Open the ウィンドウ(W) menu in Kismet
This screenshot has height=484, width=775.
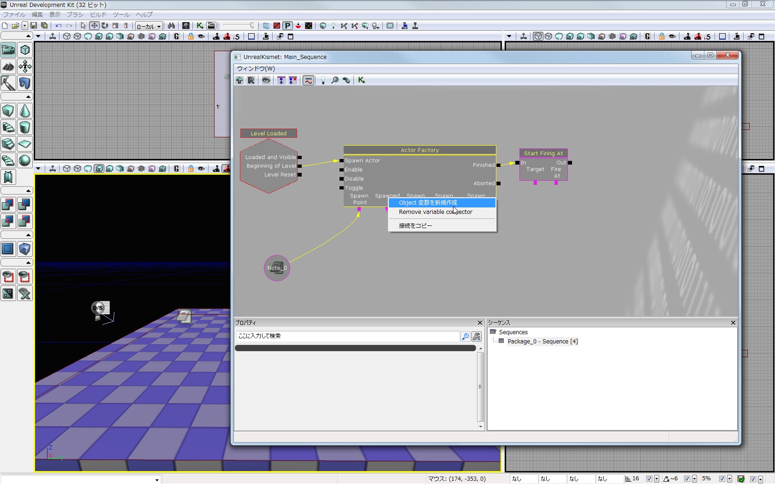[x=256, y=69]
